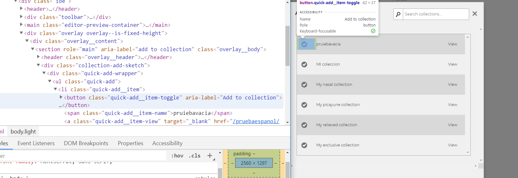Collapse the overlay__body section node

point(32,49)
